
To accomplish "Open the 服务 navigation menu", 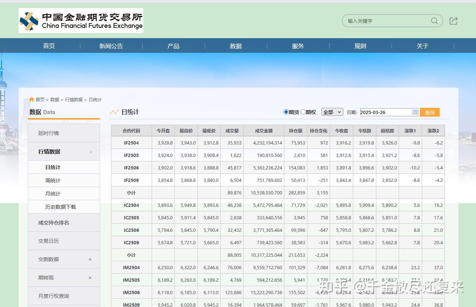I will pos(298,46).
